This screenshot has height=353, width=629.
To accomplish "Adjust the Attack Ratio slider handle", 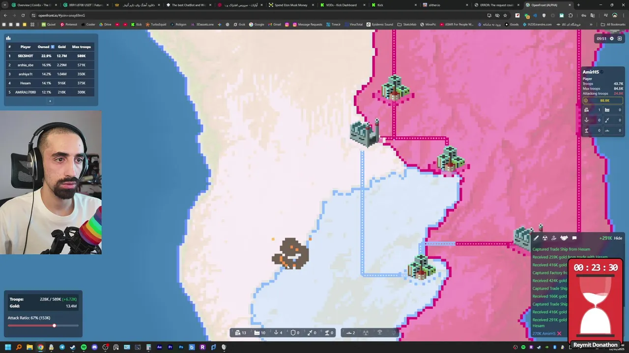I will tap(54, 326).
